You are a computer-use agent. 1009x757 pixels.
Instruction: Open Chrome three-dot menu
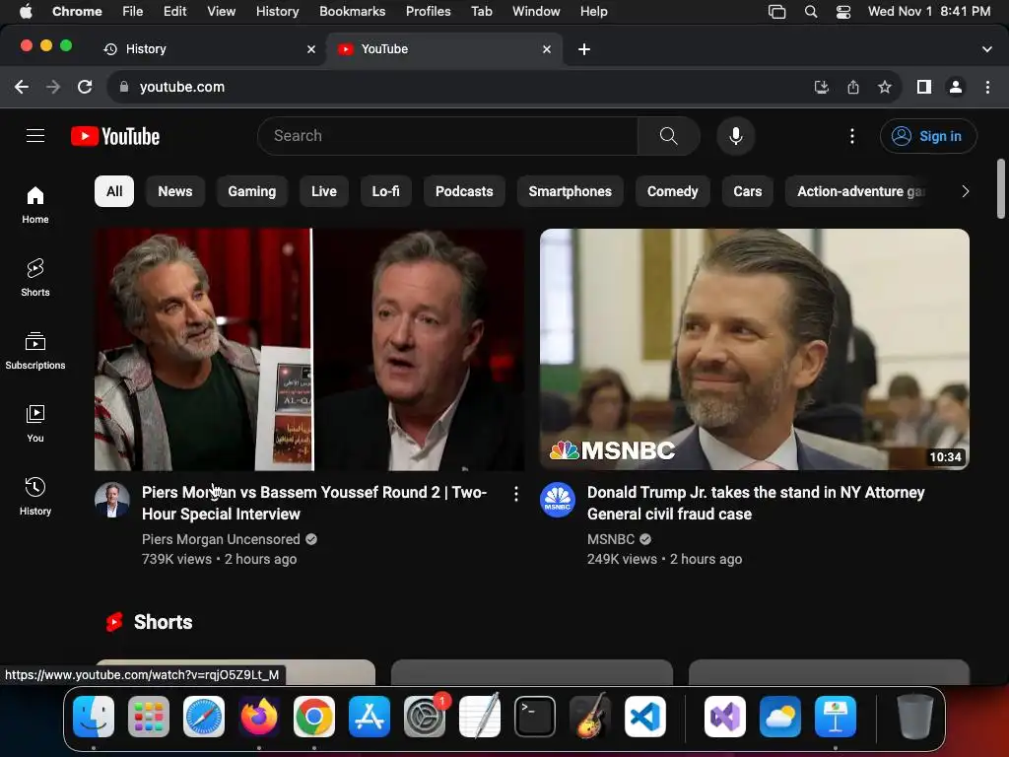click(x=987, y=87)
